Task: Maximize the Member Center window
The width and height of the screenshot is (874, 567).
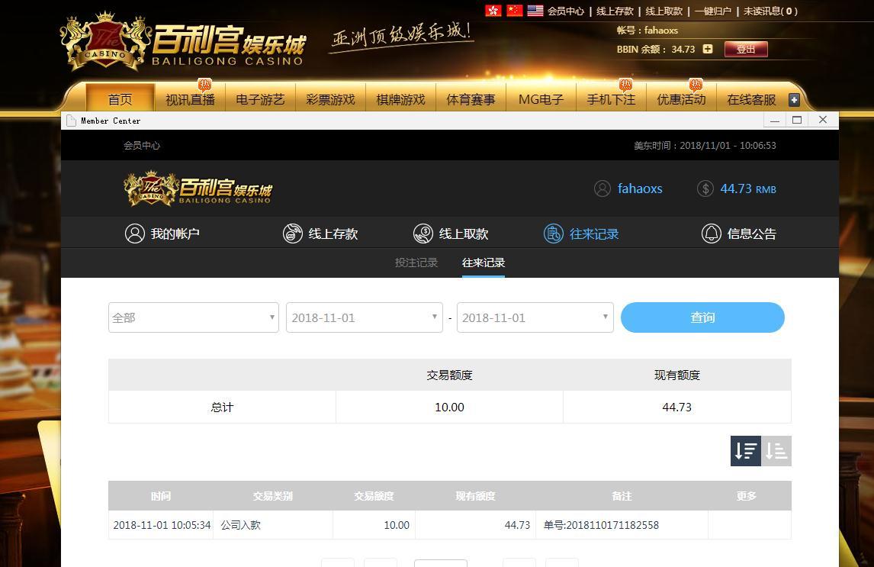Action: (797, 120)
